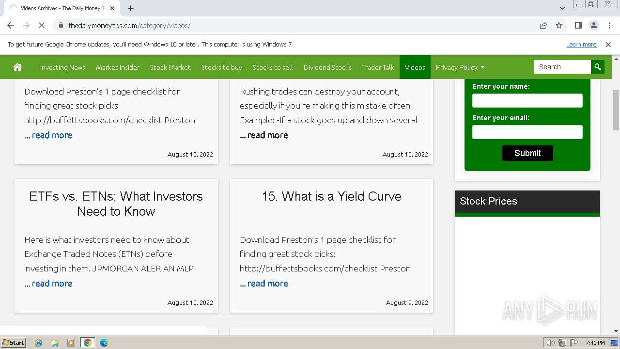Screen dimensions: 620x349
Task: Click the green search magnifier button
Action: (x=598, y=67)
